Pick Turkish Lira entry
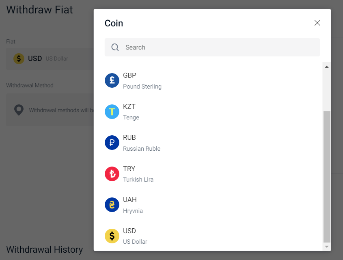Viewport: 343px width, 260px height. (x=212, y=174)
